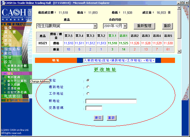Select the 通訊地址 radio button
190x137 pixels.
(x=88, y=87)
